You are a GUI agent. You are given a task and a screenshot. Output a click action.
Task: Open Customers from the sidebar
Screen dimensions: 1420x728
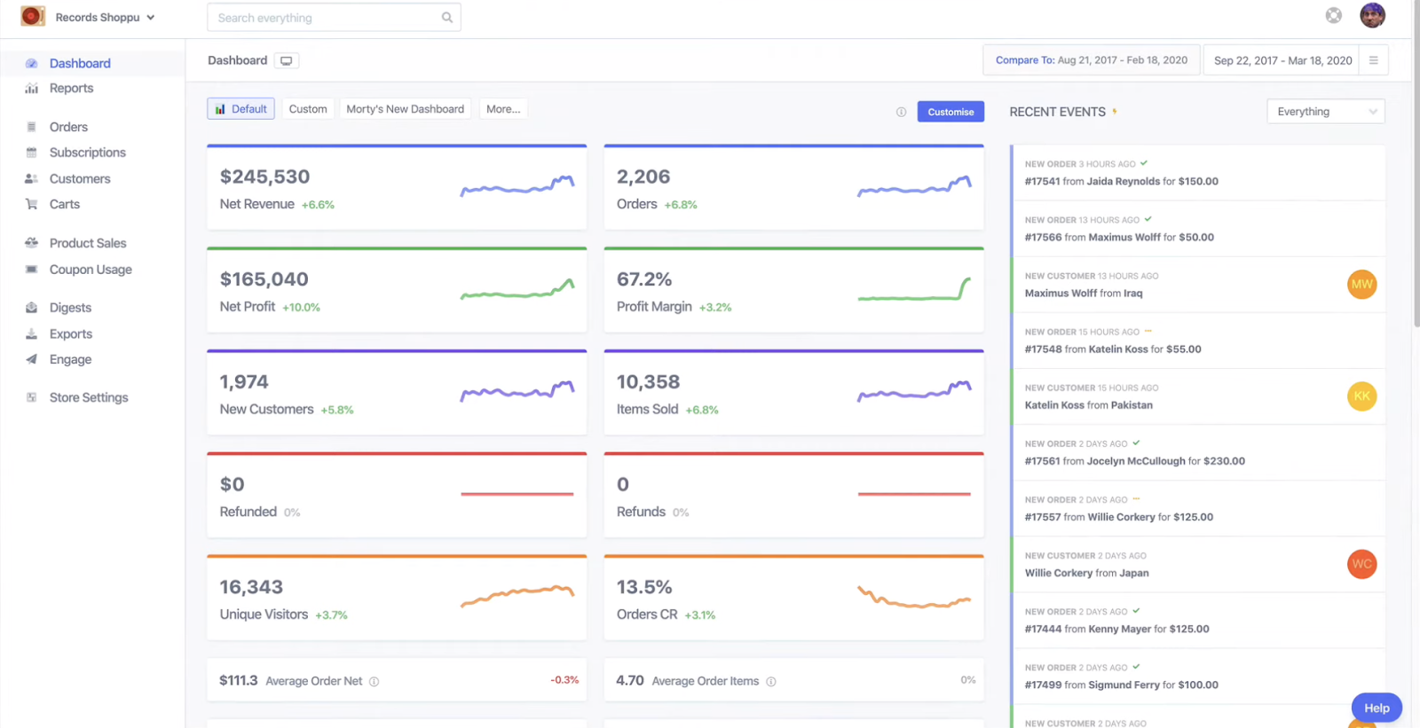coord(80,179)
